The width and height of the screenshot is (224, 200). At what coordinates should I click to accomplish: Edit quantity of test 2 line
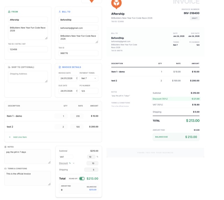click(61, 127)
